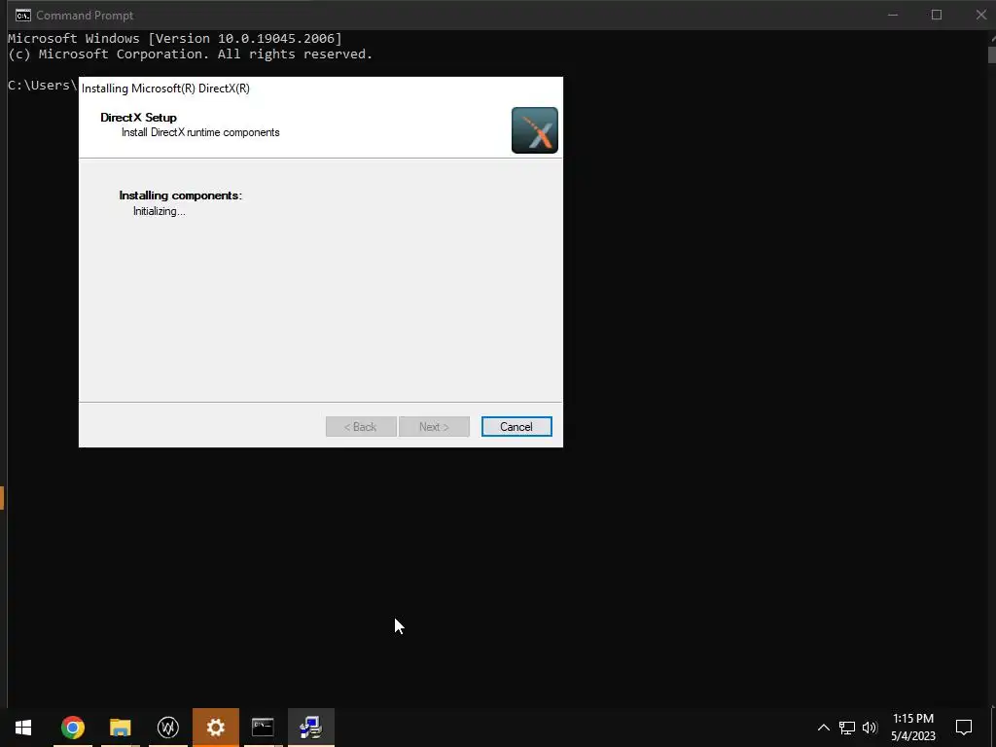Launch Google Chrome from taskbar
Viewport: 996px width, 747px height.
(x=72, y=728)
